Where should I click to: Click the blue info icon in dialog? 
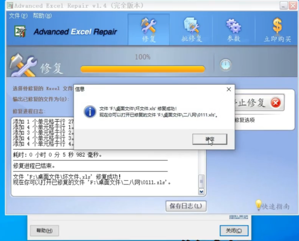pyautogui.click(x=90, y=112)
